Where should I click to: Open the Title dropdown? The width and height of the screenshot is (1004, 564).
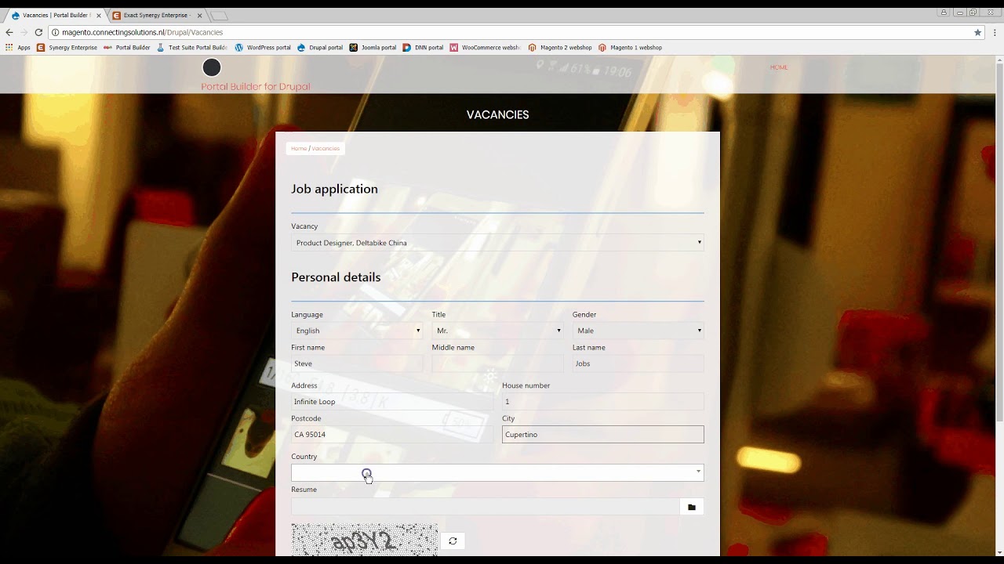(x=497, y=331)
